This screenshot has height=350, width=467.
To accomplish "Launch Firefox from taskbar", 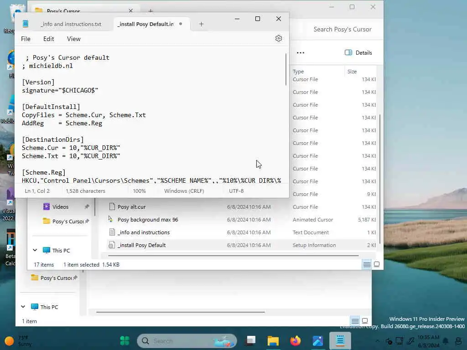I will tap(295, 341).
